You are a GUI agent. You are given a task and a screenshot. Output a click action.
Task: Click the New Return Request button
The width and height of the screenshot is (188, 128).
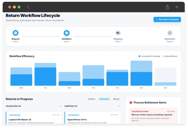coord(167,19)
